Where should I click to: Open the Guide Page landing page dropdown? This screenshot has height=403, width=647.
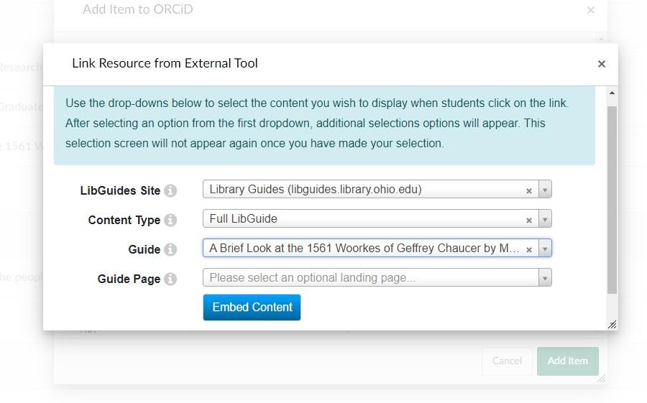click(545, 278)
